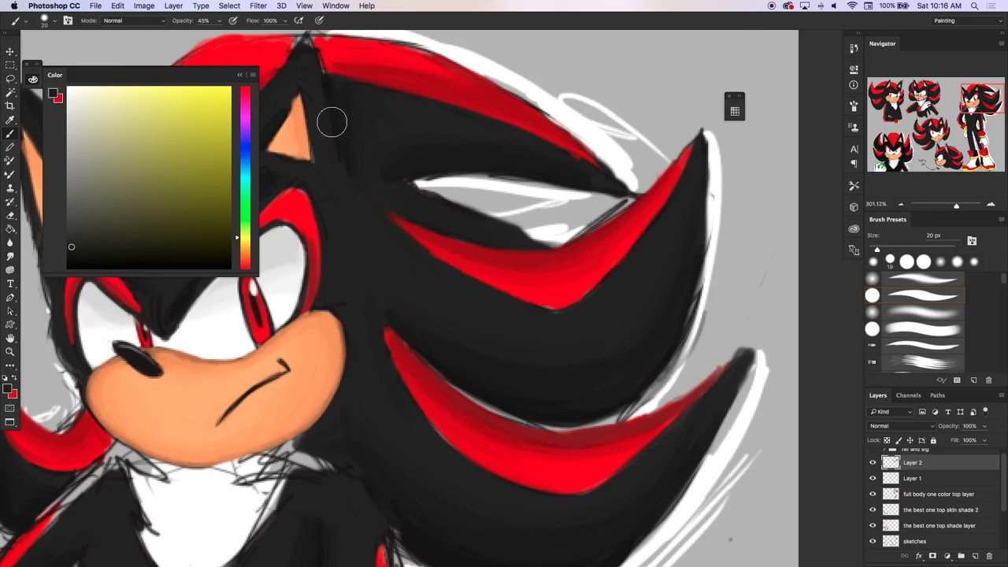This screenshot has width=1008, height=567.
Task: Hide the sketches layer
Action: [x=873, y=542]
